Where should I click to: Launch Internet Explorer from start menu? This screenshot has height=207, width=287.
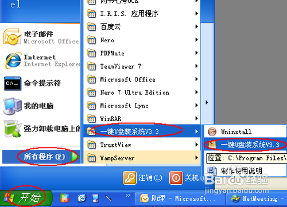(13, 61)
